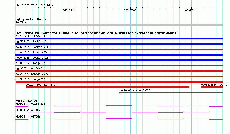Click the left arrow end of the ruler
The image size is (230, 134).
(x=16, y=8)
